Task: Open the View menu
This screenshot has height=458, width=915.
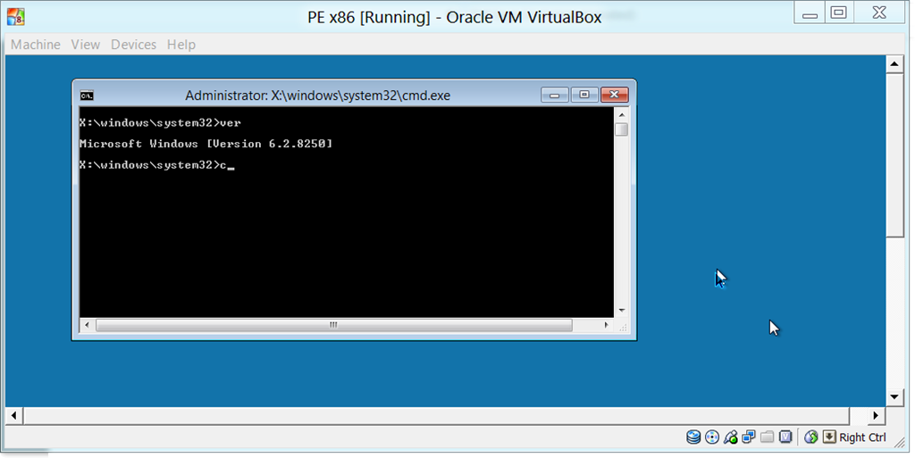Action: click(x=86, y=45)
